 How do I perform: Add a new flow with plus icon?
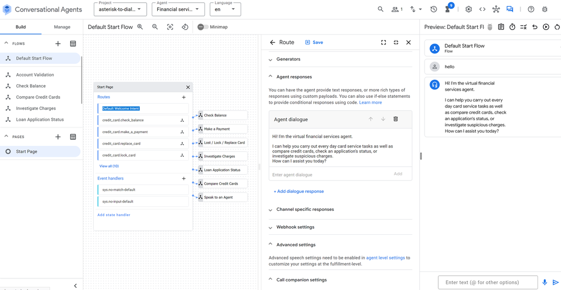[x=58, y=44]
